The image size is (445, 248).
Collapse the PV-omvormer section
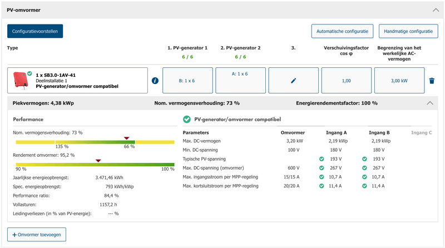tap(435, 10)
